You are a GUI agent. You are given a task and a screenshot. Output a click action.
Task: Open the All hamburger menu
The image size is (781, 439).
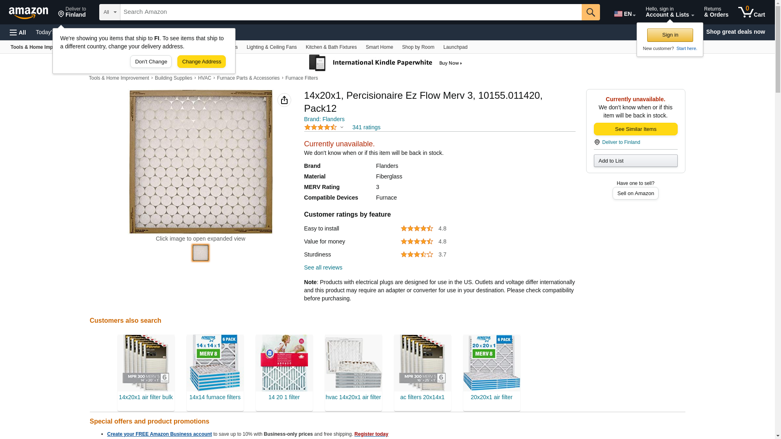pos(18,32)
